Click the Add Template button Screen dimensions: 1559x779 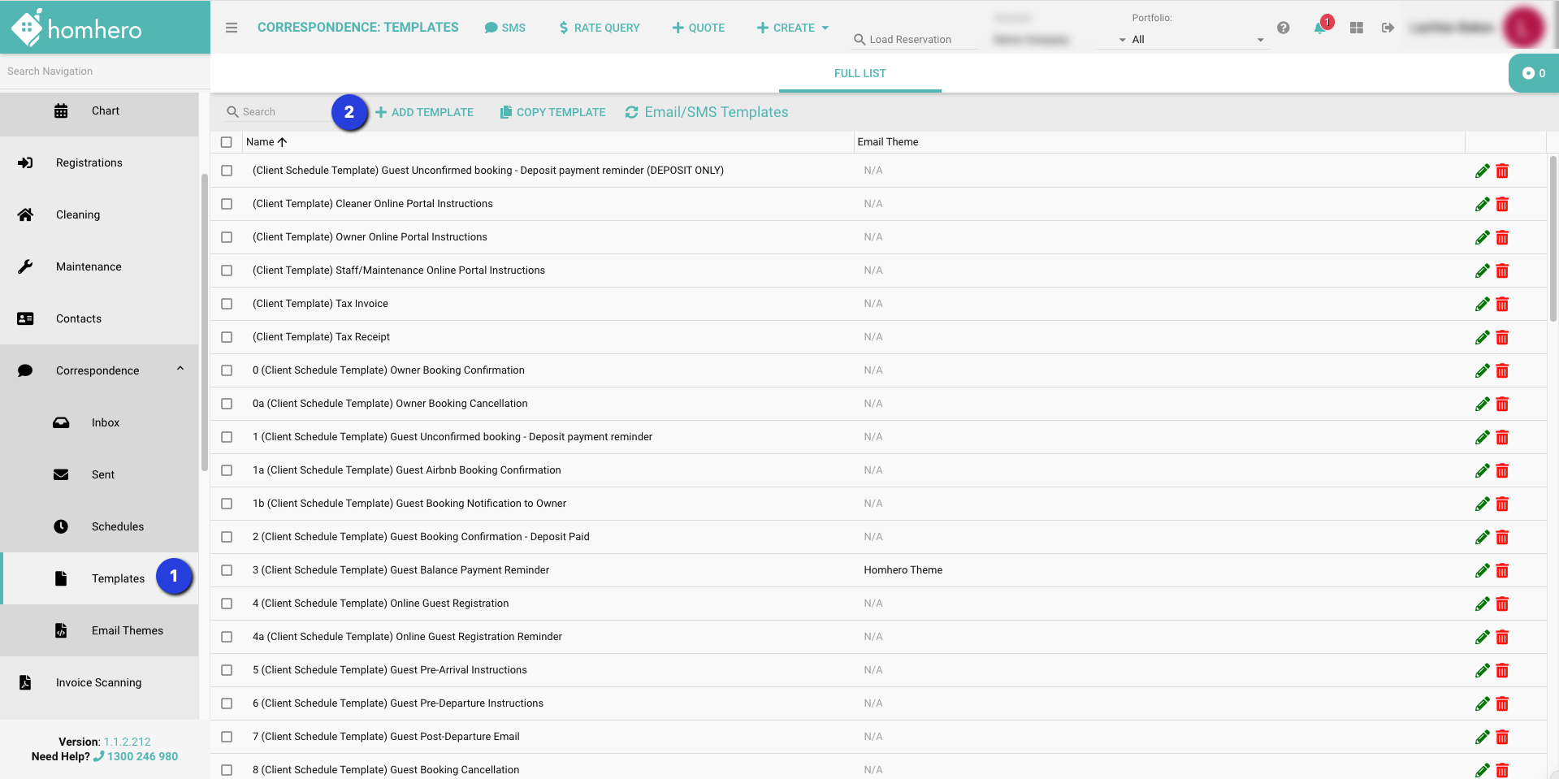click(x=425, y=112)
